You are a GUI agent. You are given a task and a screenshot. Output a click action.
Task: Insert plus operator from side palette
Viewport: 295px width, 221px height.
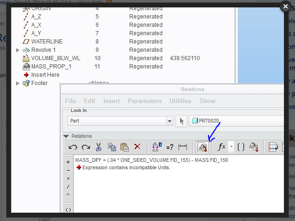(x=68, y=162)
